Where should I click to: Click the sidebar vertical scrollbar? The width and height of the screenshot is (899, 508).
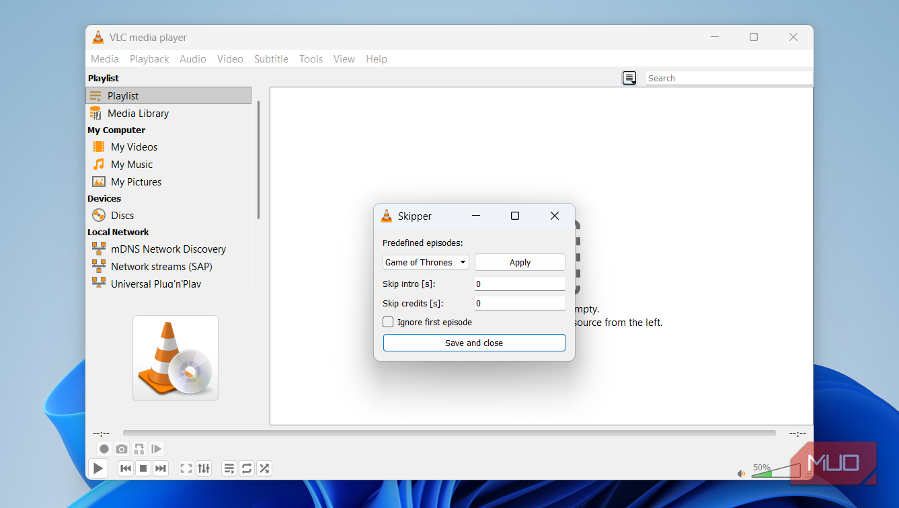click(x=258, y=160)
